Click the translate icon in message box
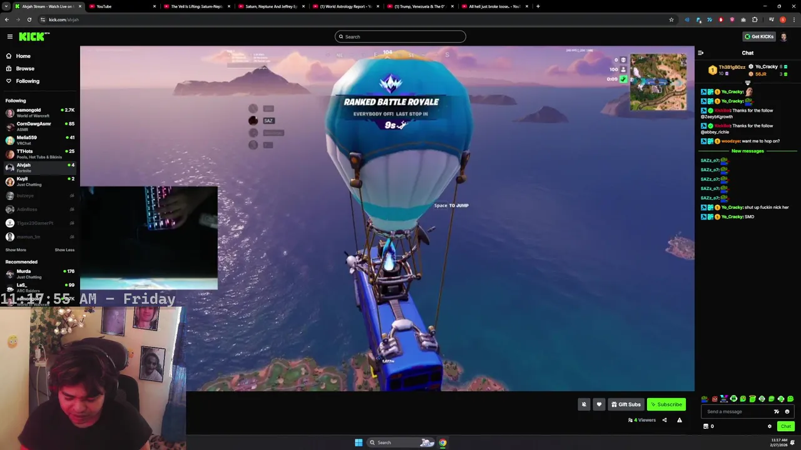This screenshot has height=450, width=801. pos(777,412)
